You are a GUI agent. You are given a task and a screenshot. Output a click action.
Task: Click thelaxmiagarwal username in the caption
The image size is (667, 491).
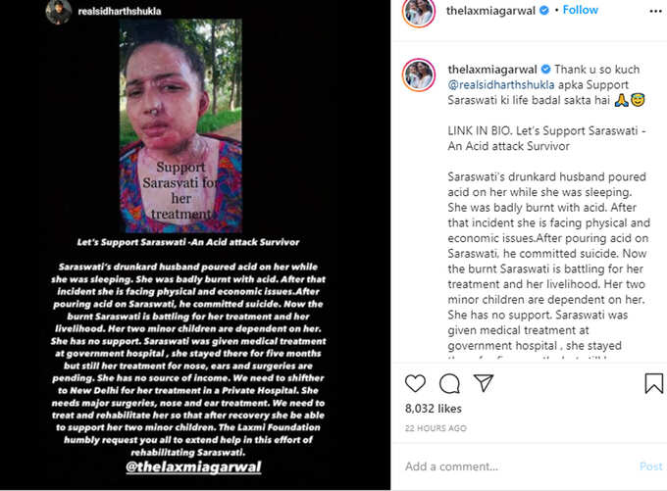(x=492, y=70)
